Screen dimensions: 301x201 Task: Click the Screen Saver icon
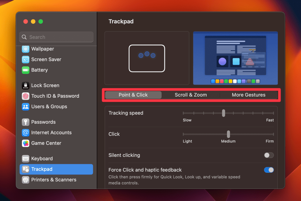[26, 59]
